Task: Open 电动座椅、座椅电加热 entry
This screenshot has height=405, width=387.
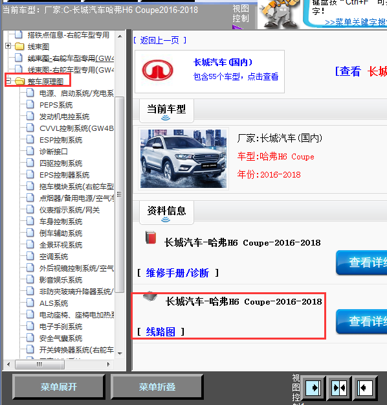Action: pos(76,315)
